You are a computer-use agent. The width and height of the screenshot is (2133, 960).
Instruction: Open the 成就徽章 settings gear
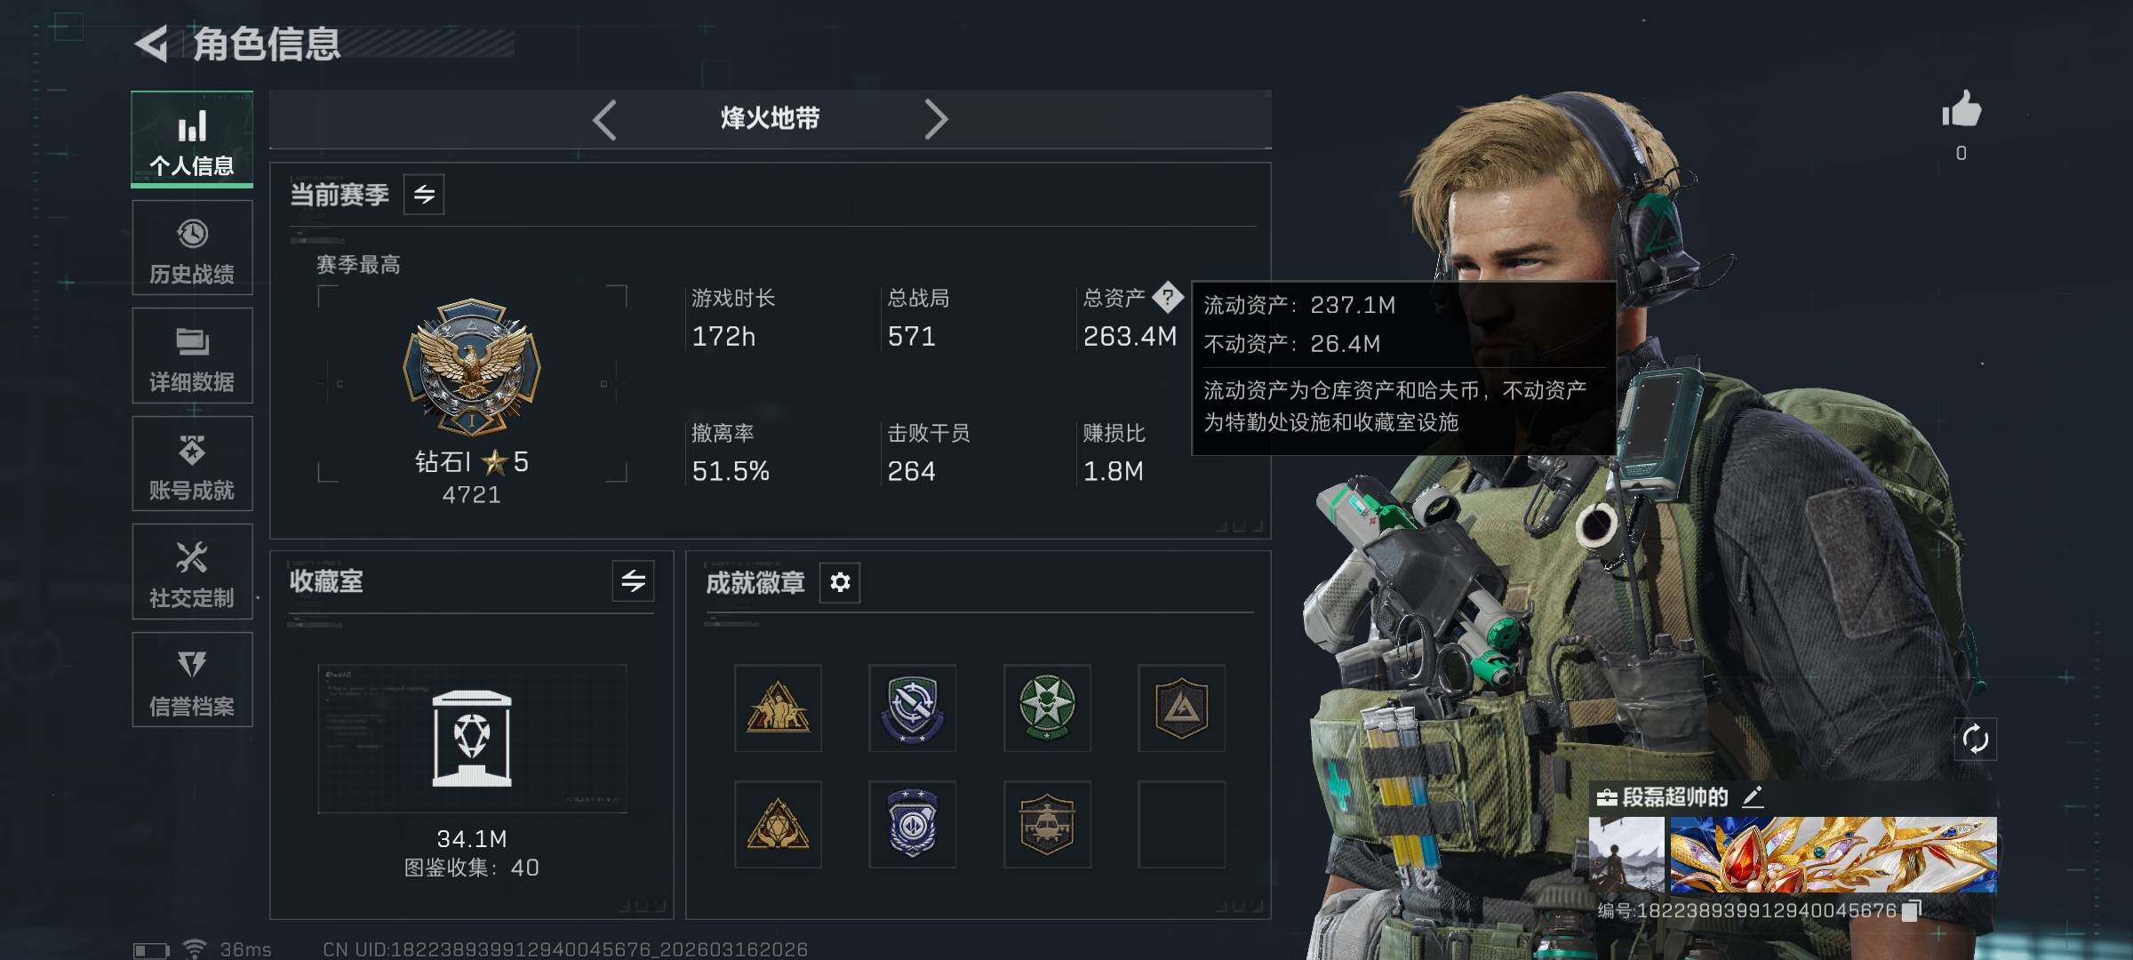(x=840, y=582)
